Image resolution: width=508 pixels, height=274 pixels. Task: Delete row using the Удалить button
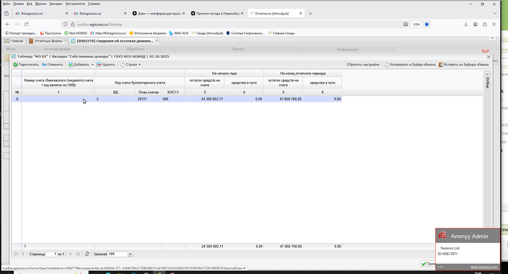105,65
